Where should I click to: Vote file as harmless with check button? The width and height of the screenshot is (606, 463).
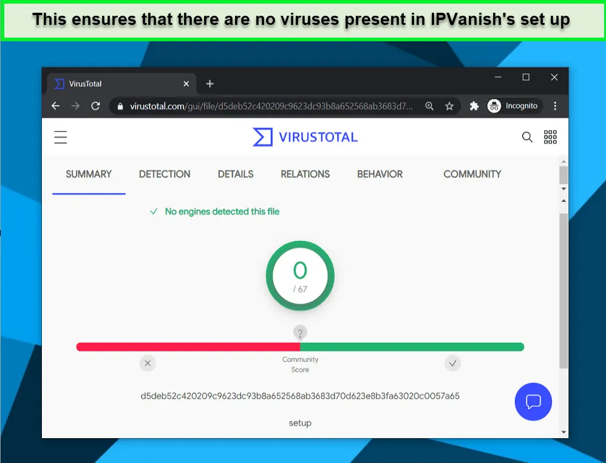pyautogui.click(x=452, y=363)
